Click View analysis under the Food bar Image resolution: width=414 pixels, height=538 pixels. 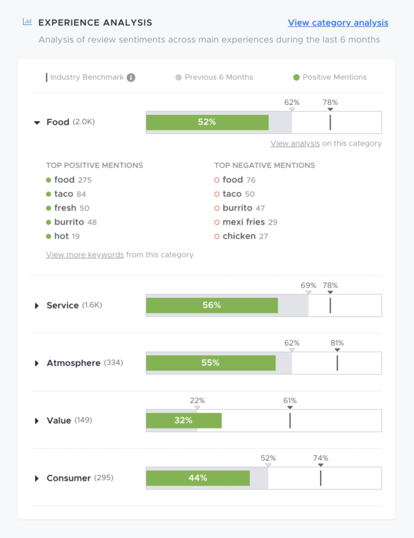pyautogui.click(x=297, y=143)
